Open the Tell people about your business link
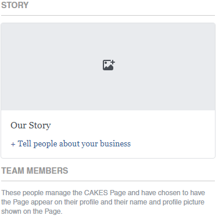This screenshot has width=219, height=219. [71, 144]
